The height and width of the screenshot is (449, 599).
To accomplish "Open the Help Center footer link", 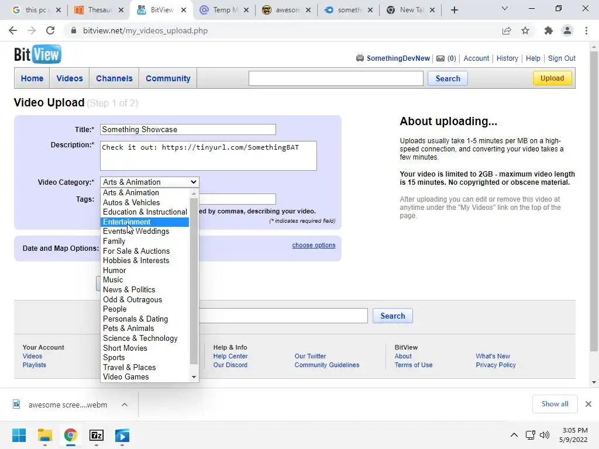I will pyautogui.click(x=230, y=356).
